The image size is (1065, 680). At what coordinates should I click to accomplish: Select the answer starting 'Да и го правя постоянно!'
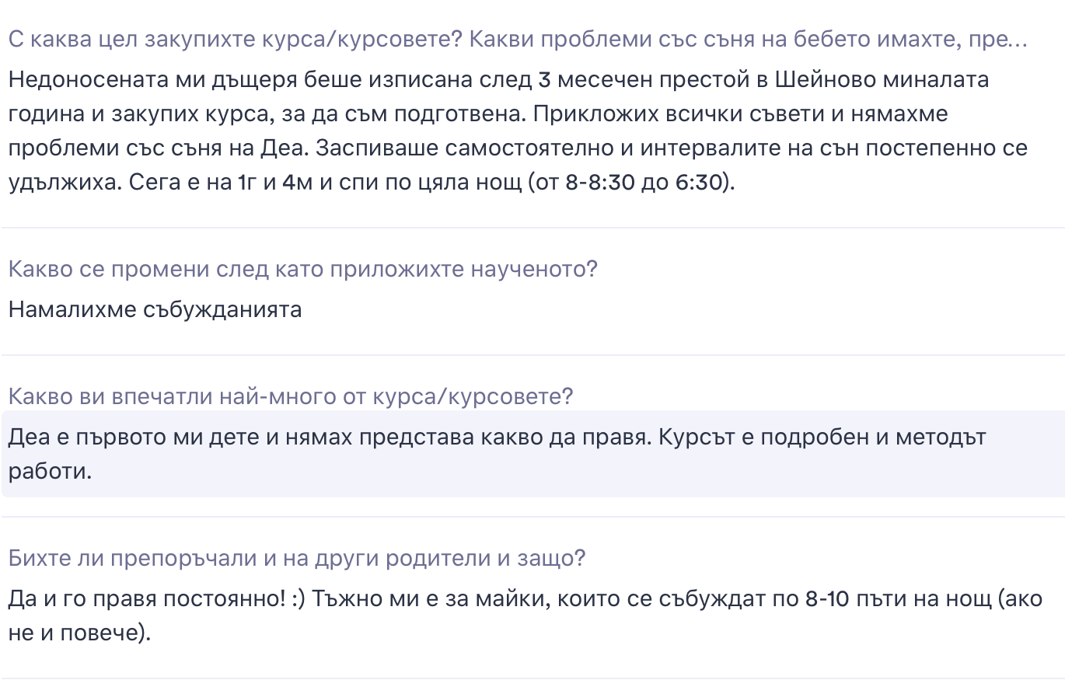pos(526,615)
